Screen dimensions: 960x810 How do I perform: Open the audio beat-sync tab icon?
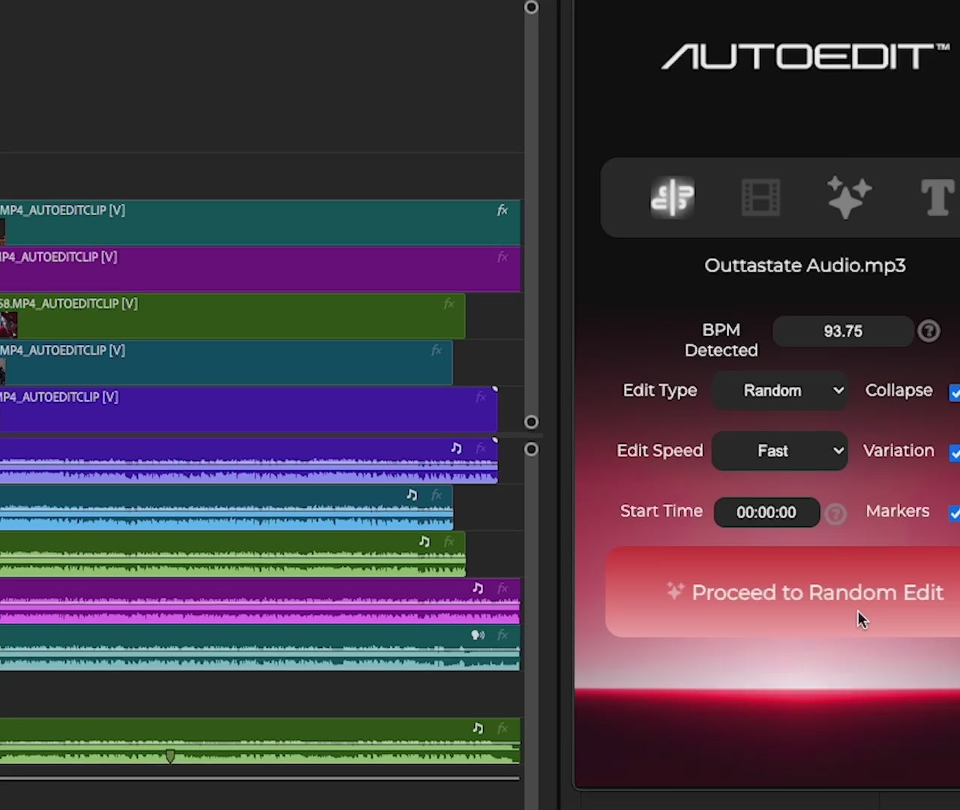pyautogui.click(x=672, y=197)
